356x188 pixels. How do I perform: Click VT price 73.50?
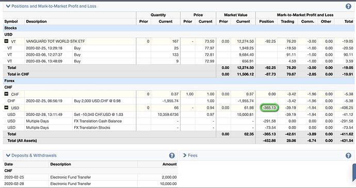pos(209,41)
